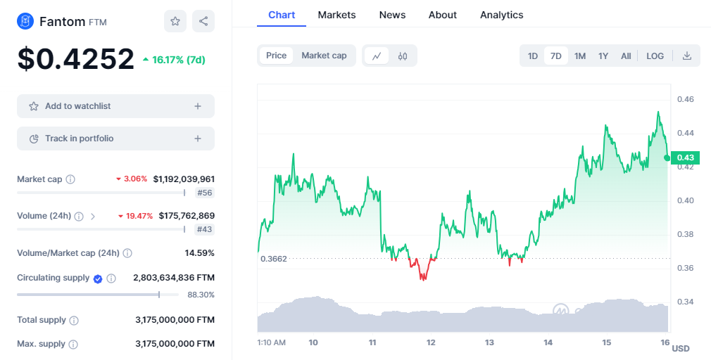
Task: Click date 12 on the time axis
Action: coord(431,342)
